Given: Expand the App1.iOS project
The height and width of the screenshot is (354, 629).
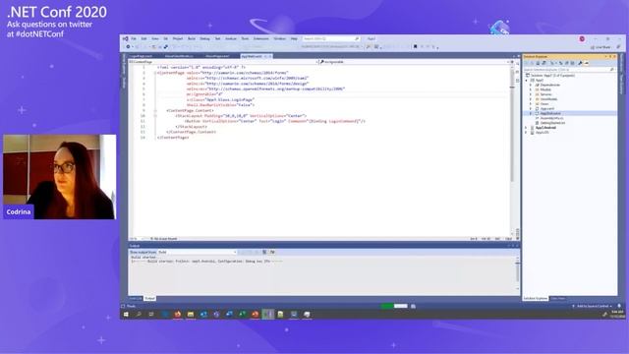Looking at the screenshot, I should pyautogui.click(x=527, y=132).
